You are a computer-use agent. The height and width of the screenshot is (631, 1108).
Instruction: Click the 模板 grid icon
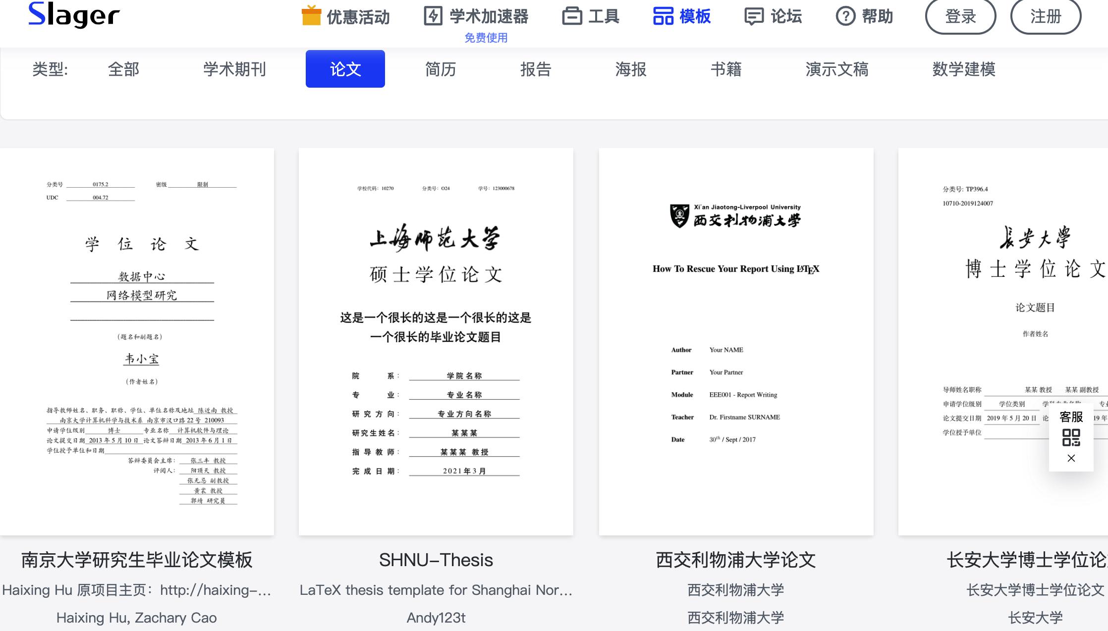[x=663, y=16]
